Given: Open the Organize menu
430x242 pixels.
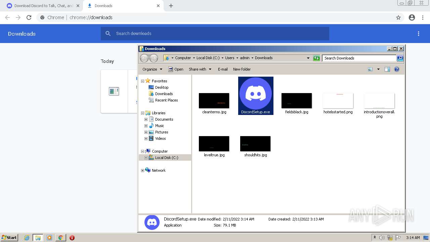Looking at the screenshot, I should pos(152,69).
